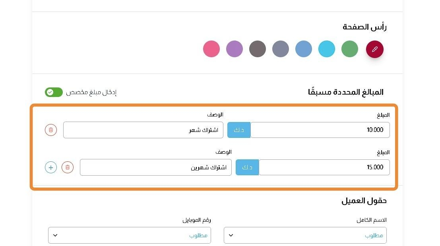Image resolution: width=440 pixels, height=246 pixels.
Task: Click the amount field showing 15.000
Action: [x=324, y=167]
